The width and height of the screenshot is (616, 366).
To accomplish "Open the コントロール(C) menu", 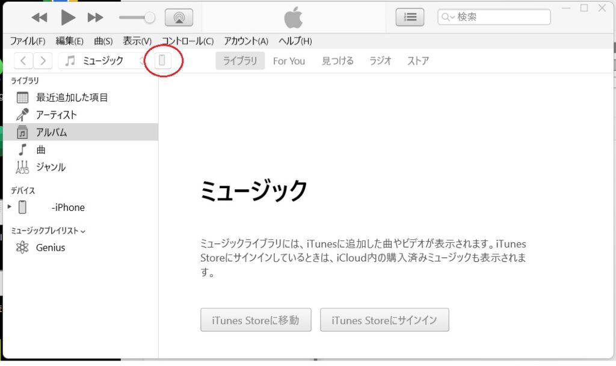I will click(188, 41).
